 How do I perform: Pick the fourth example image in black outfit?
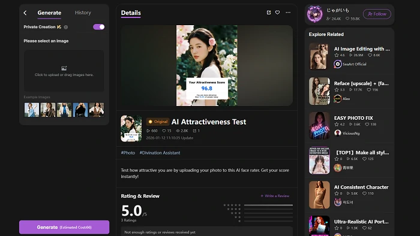click(80, 110)
